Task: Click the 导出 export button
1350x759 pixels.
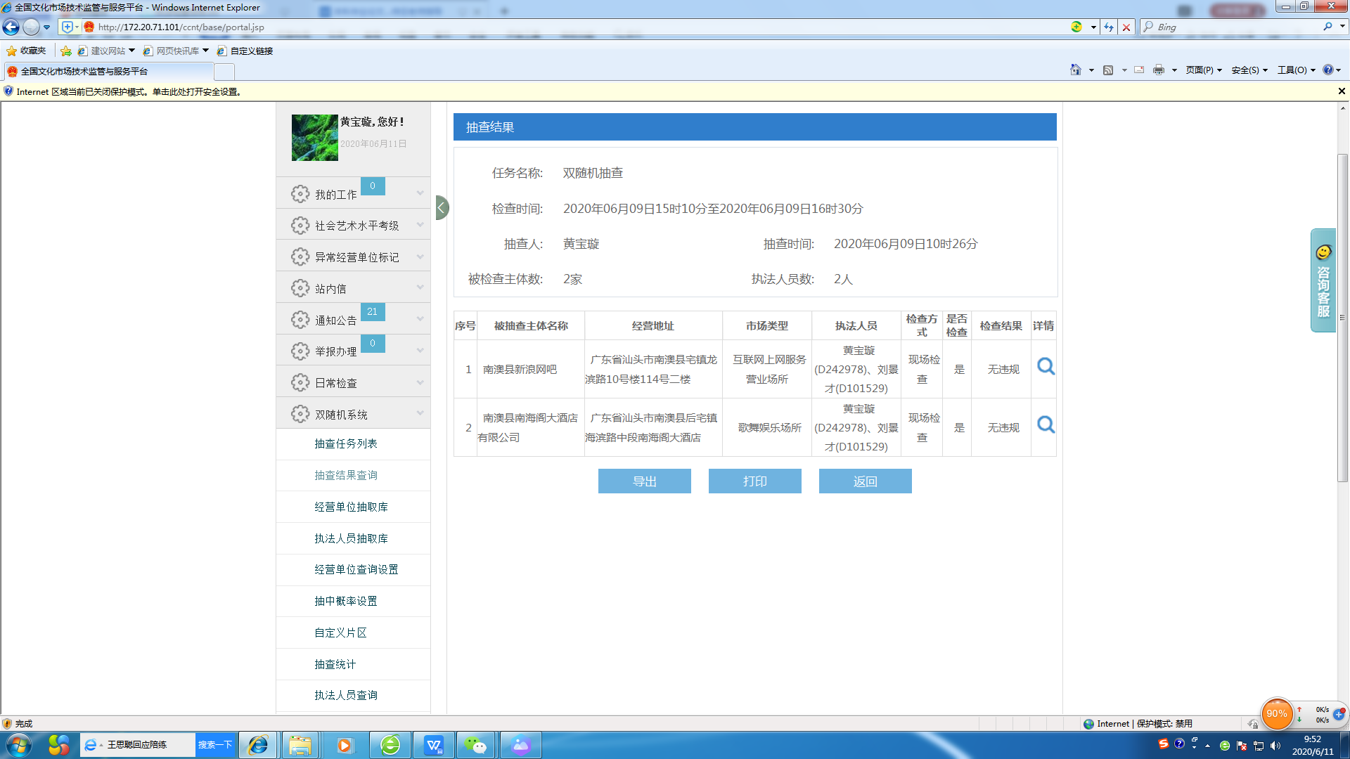Action: click(644, 481)
